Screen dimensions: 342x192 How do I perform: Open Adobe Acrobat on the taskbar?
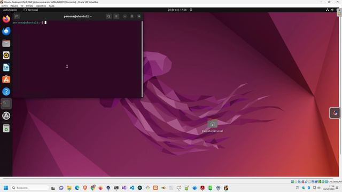(203, 188)
